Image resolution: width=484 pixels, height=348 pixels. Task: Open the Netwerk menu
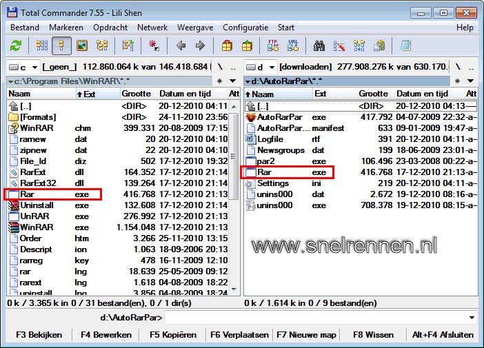tap(152, 28)
